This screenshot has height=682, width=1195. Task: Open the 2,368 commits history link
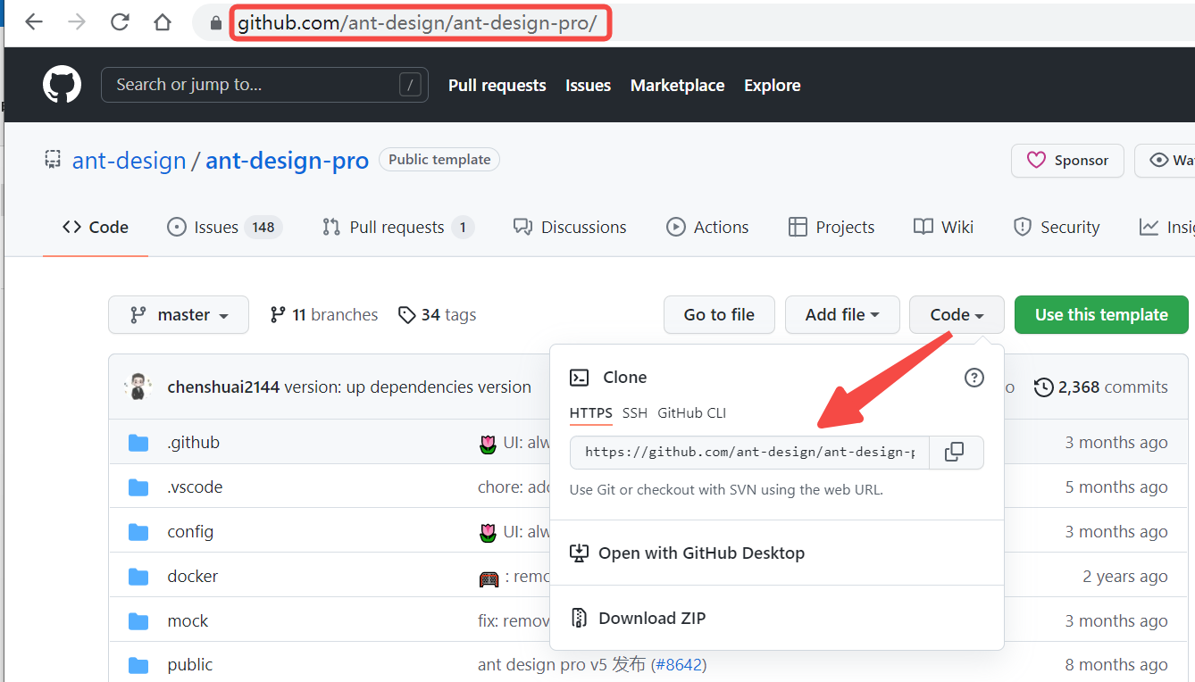click(1100, 387)
